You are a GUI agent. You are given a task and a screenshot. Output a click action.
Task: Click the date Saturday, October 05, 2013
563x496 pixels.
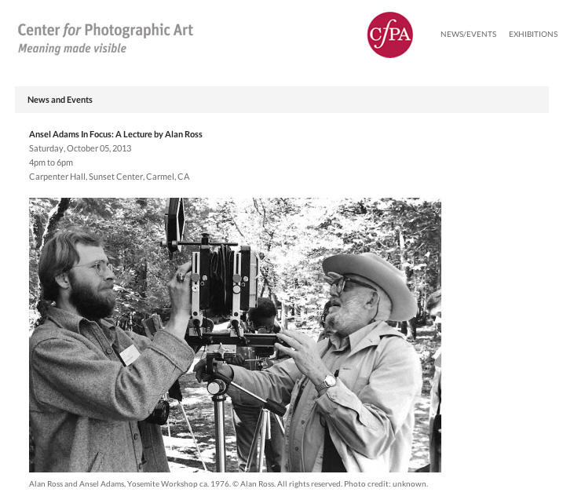tap(80, 148)
